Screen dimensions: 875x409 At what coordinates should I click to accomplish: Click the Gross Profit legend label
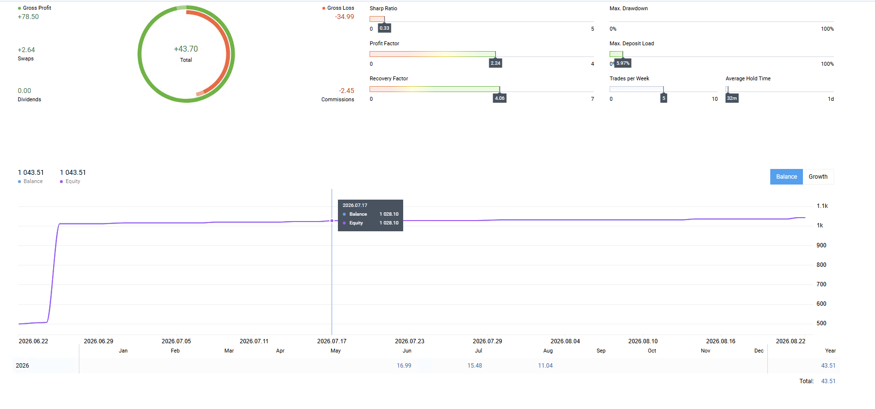(37, 8)
